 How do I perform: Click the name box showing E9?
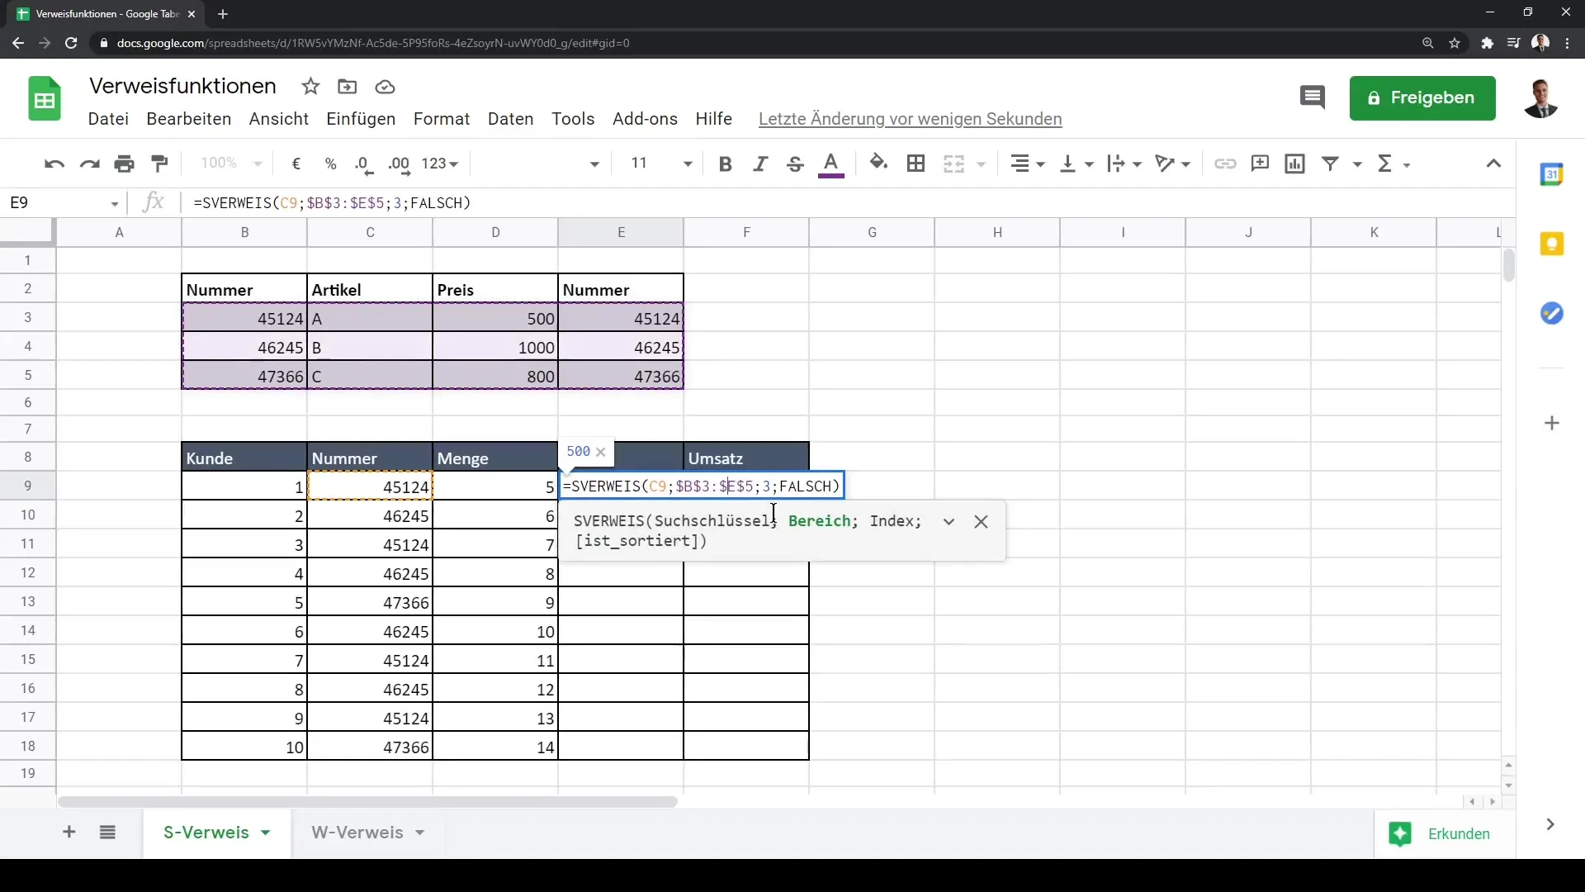(x=64, y=203)
